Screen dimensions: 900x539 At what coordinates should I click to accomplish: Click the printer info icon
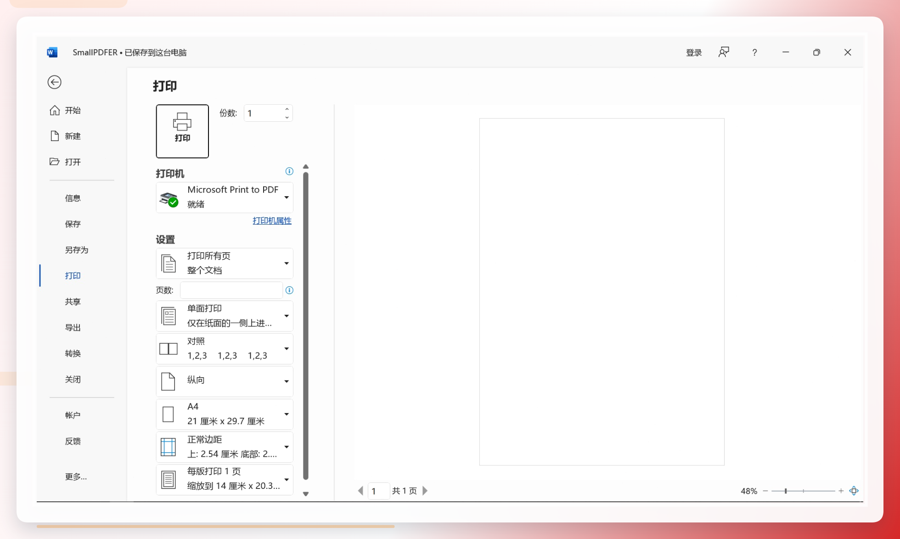pyautogui.click(x=289, y=171)
